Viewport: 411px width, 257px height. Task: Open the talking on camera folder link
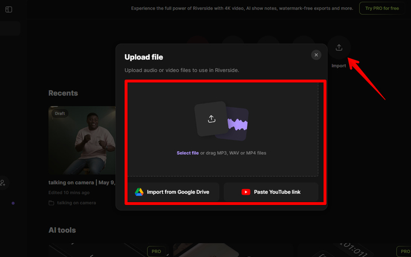click(x=77, y=203)
